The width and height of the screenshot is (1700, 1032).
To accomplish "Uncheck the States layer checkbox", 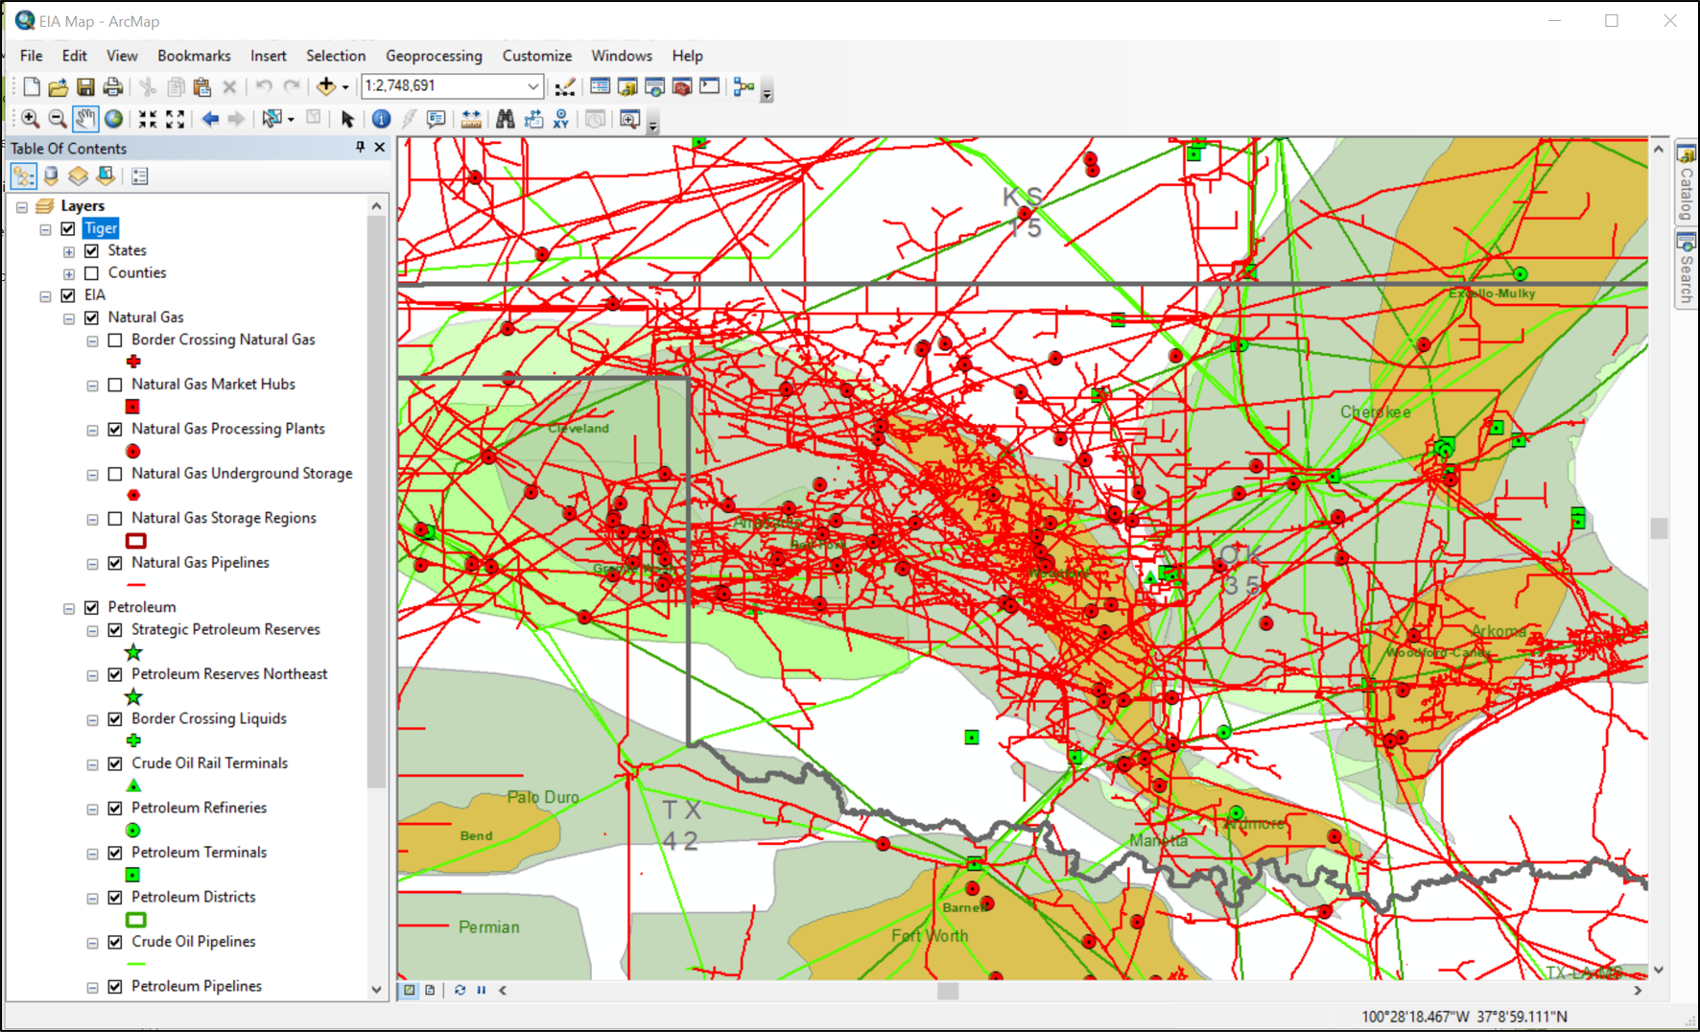I will tap(92, 251).
